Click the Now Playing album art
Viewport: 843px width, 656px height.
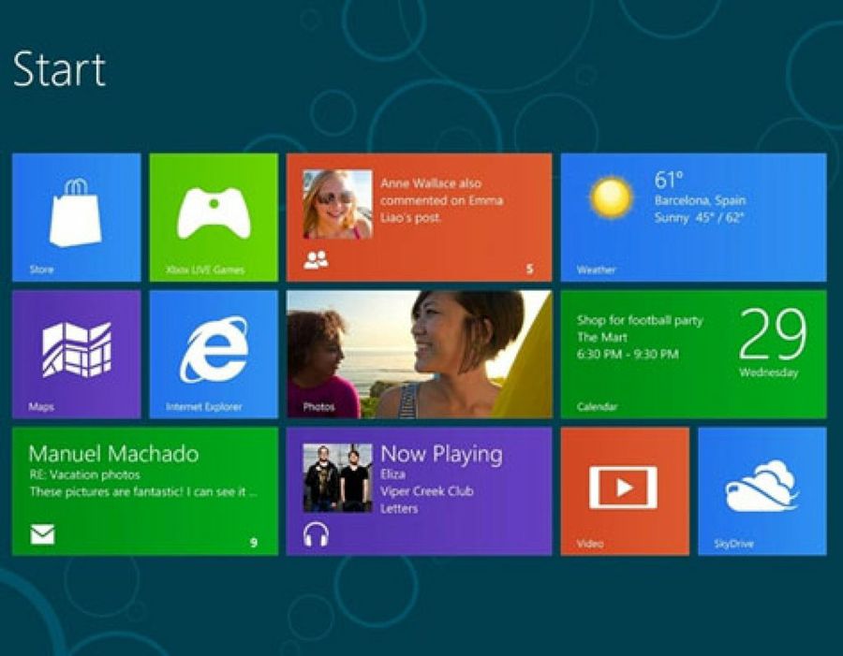(x=337, y=477)
